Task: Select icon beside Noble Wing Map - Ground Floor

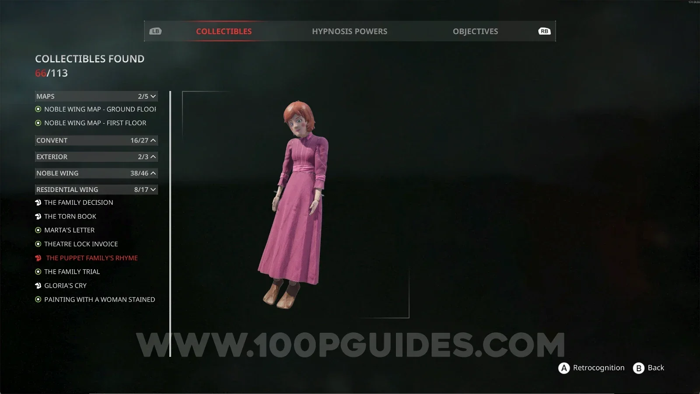Action: [x=38, y=109]
